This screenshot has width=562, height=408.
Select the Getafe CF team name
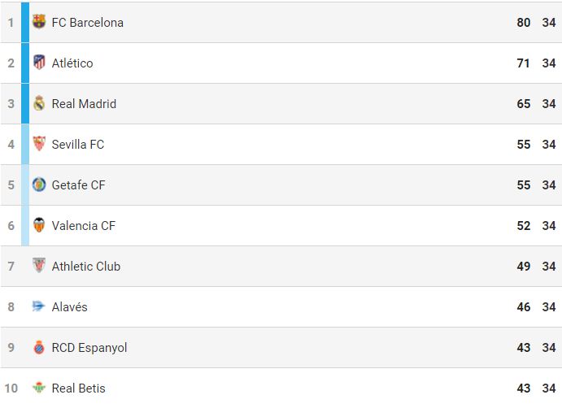tap(78, 185)
